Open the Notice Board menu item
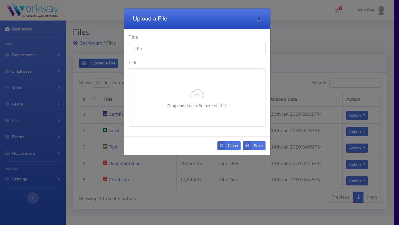The height and width of the screenshot is (225, 399). click(x=33, y=153)
